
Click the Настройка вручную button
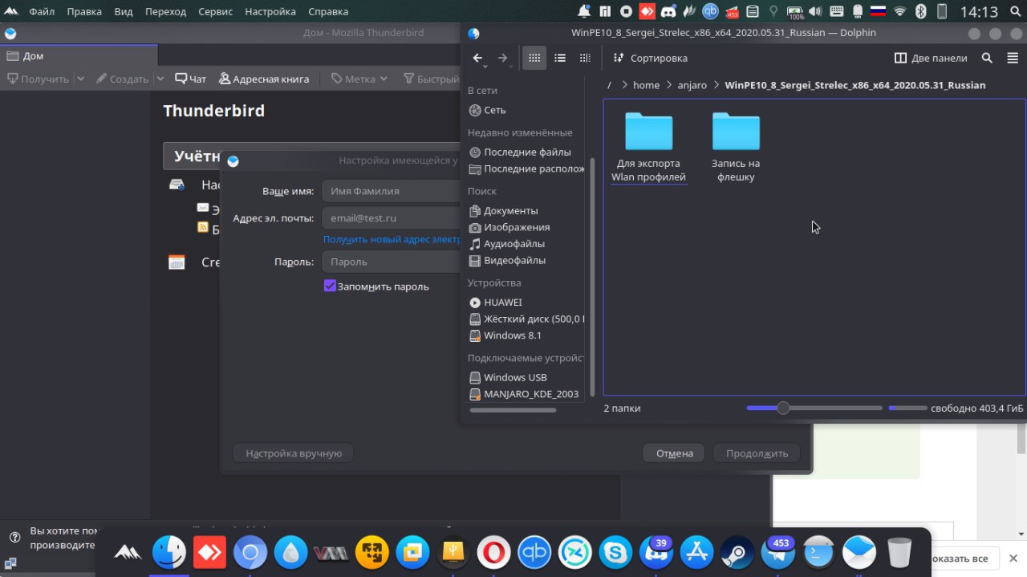294,453
